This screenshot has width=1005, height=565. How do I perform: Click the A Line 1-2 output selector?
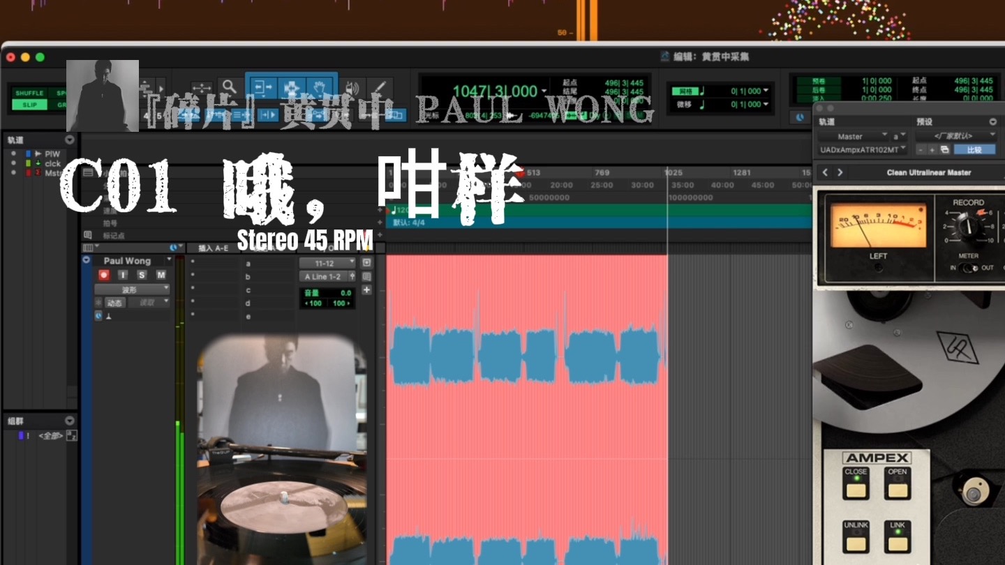point(323,276)
